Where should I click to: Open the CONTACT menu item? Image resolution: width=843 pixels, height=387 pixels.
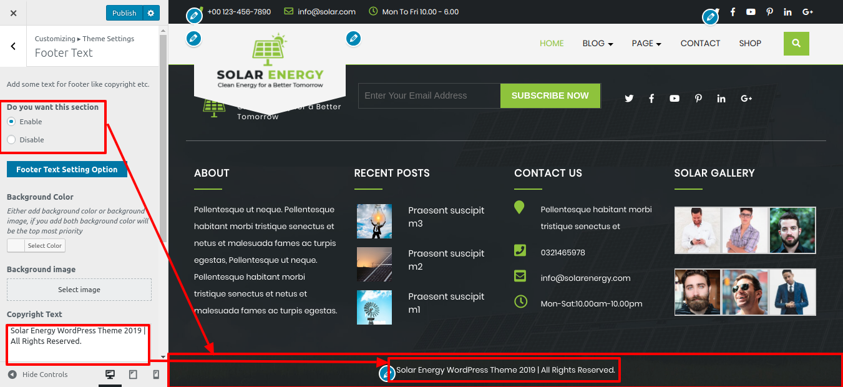(x=700, y=44)
